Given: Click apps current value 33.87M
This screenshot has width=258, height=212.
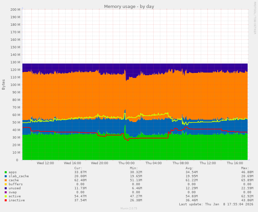Looking at the screenshot, I should tap(80, 172).
